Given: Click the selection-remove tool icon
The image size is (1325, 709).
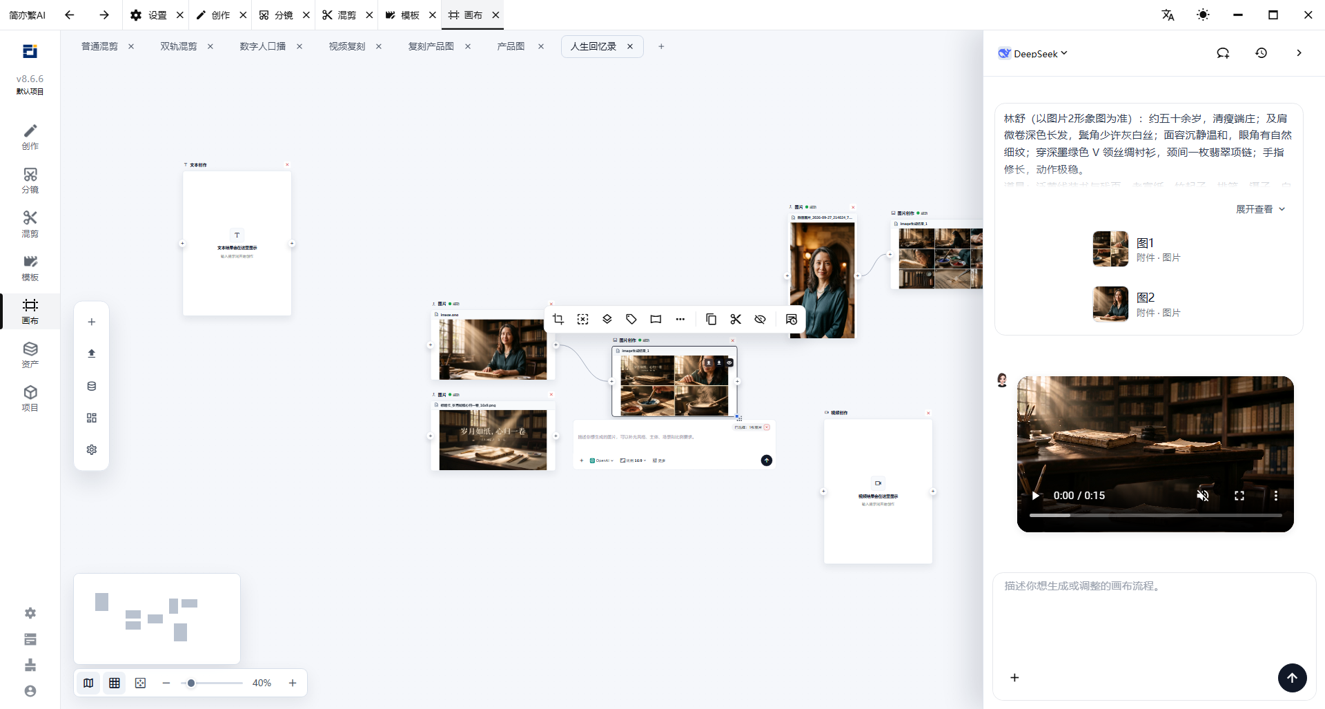Looking at the screenshot, I should 583,319.
